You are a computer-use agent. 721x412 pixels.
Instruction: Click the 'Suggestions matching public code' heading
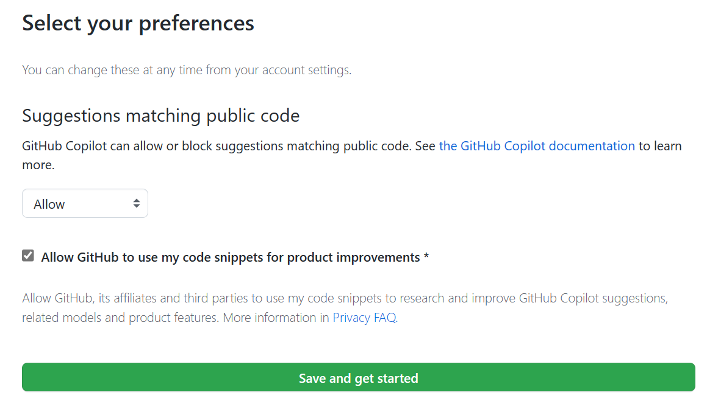tap(161, 116)
